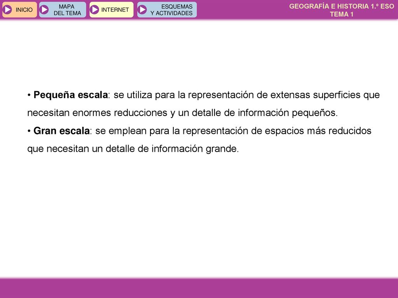Open the ESQUEMAS Y ACTIVIDADES button label
The image size is (398, 298).
point(171,10)
